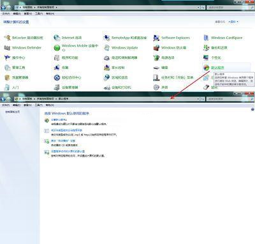Click Back arrow in top Control Panel window

pyautogui.click(x=3, y=8)
